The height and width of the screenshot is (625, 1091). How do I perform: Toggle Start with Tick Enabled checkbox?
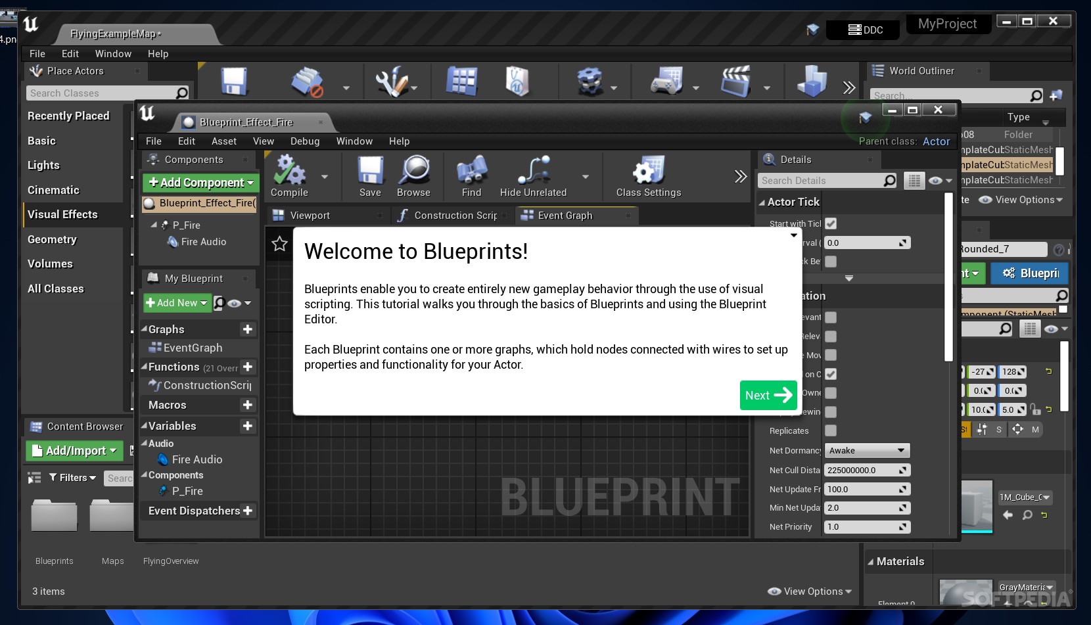pyautogui.click(x=831, y=223)
